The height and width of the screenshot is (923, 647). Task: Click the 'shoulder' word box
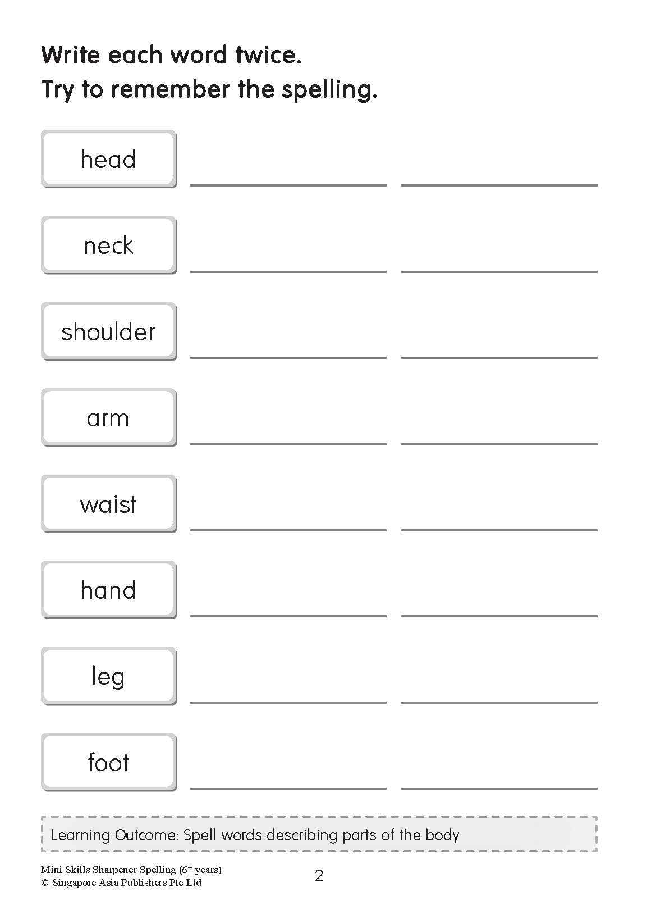point(108,331)
